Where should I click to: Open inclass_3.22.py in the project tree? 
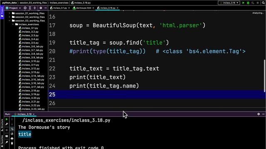pos(30,105)
